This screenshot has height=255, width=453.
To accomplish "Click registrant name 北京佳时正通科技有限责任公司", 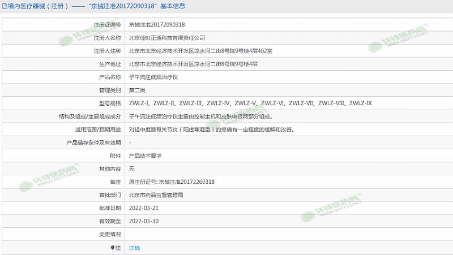I will point(167,38).
